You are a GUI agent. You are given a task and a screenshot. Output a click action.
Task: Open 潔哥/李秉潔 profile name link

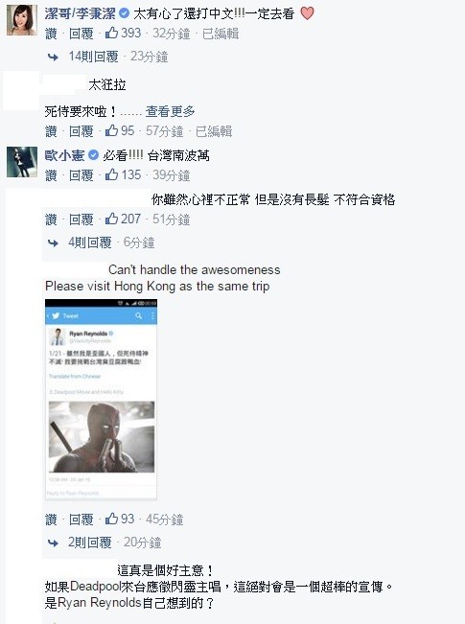[x=81, y=14]
